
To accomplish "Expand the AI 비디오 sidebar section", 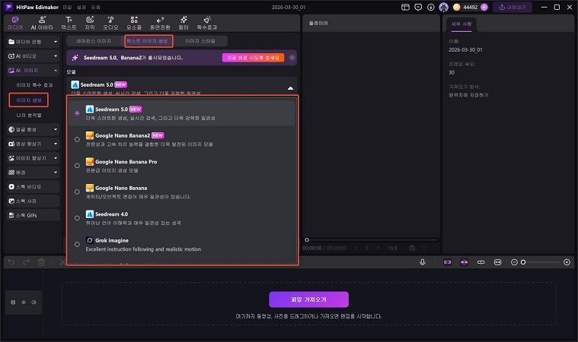I will point(34,56).
